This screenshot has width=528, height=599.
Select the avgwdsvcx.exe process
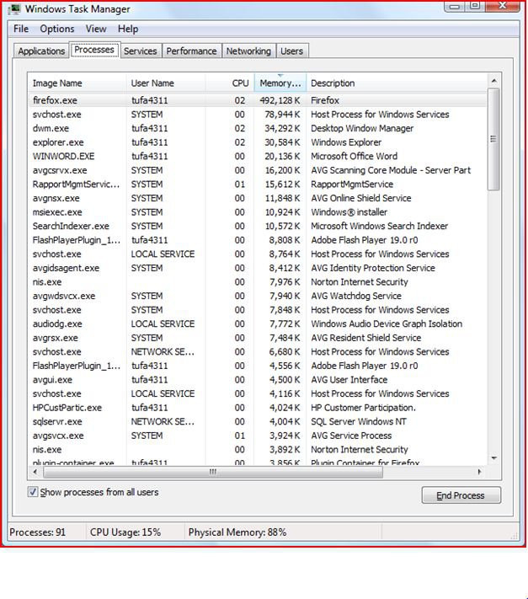coord(258,296)
